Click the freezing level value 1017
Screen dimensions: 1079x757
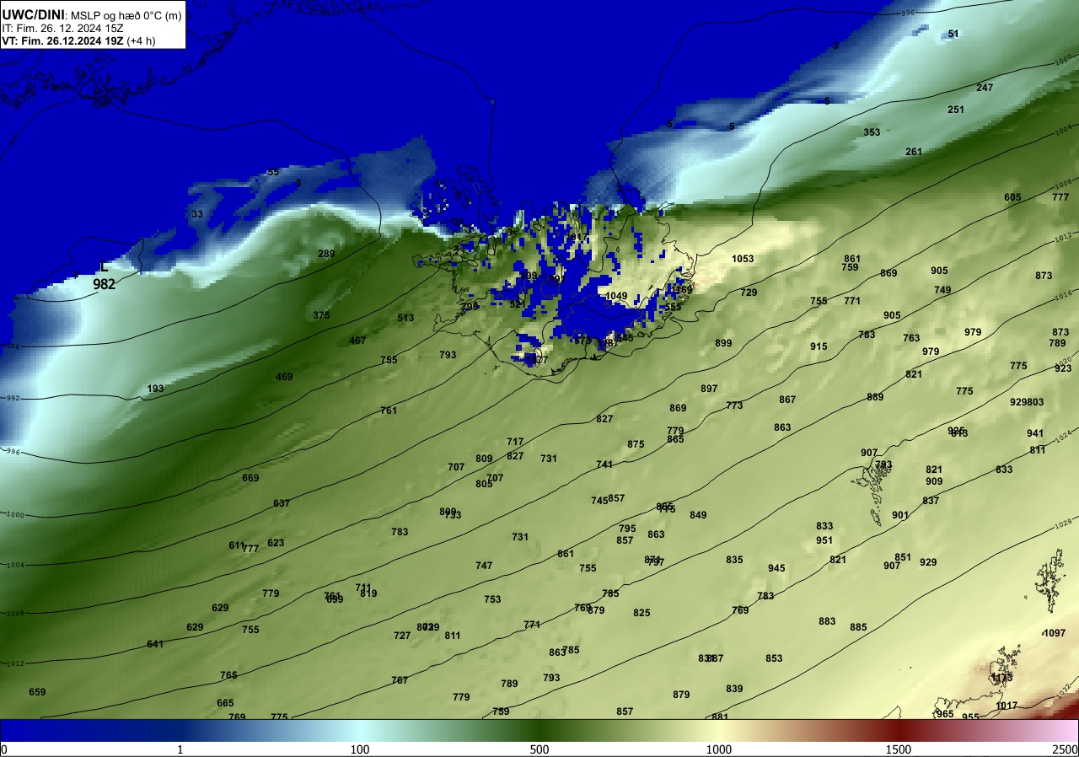(x=1007, y=706)
